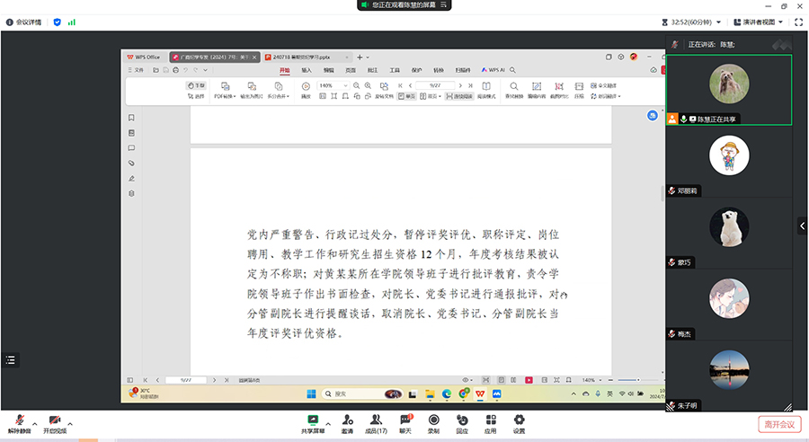Open the 共享屏幕 share screen button
Image resolution: width=809 pixels, height=442 pixels.
click(x=313, y=421)
